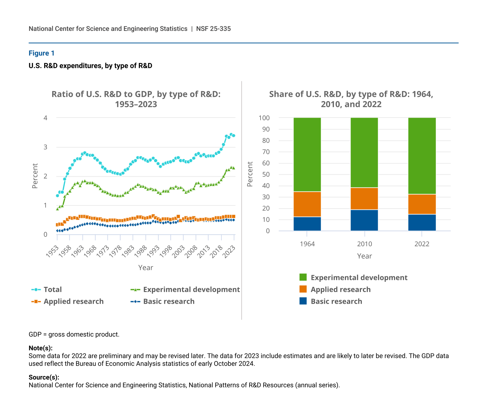Toggle Applied research label in bar chart legend
Viewport: 487px width, 420px height.
[341, 289]
